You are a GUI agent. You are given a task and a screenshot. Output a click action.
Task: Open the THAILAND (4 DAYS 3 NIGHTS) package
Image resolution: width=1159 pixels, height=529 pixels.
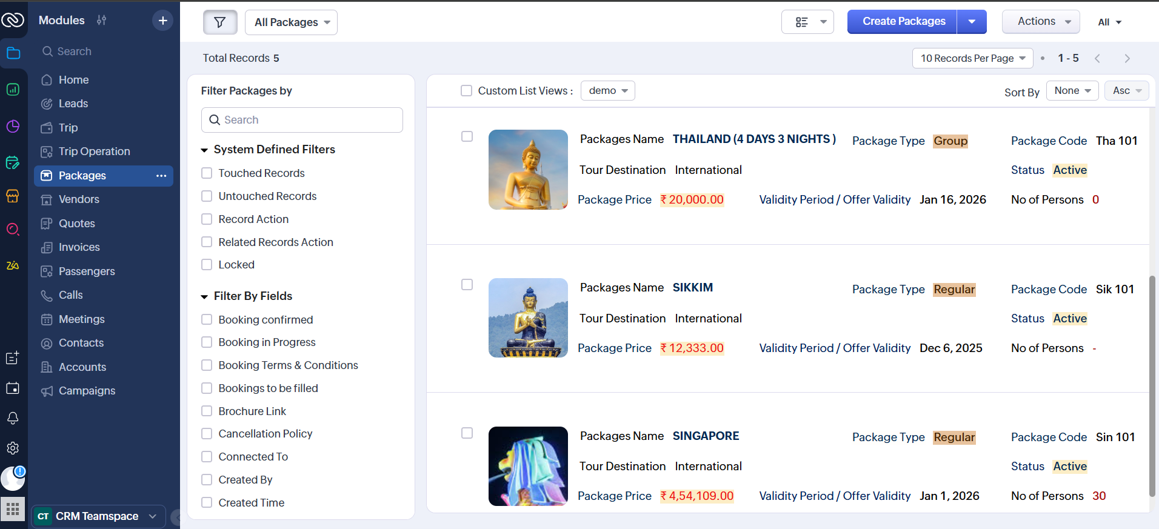click(x=753, y=139)
